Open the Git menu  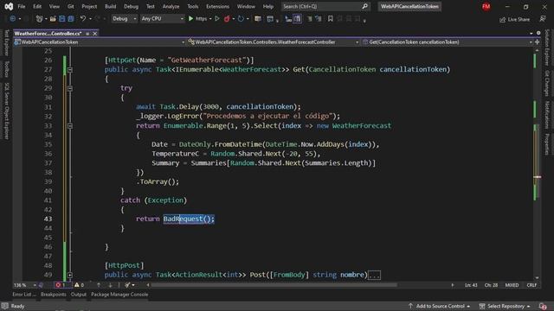pos(71,6)
